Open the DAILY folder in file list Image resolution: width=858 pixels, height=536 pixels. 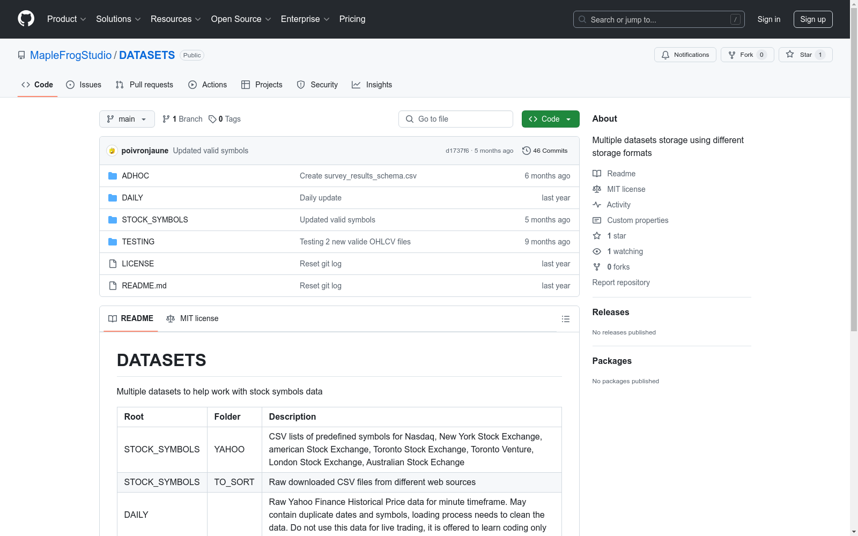(132, 198)
